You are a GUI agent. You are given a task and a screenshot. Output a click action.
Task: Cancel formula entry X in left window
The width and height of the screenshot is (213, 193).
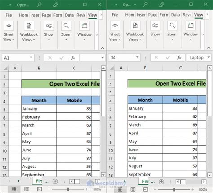50,58
